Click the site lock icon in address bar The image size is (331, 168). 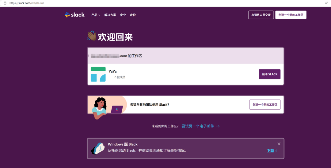(x=5, y=3)
